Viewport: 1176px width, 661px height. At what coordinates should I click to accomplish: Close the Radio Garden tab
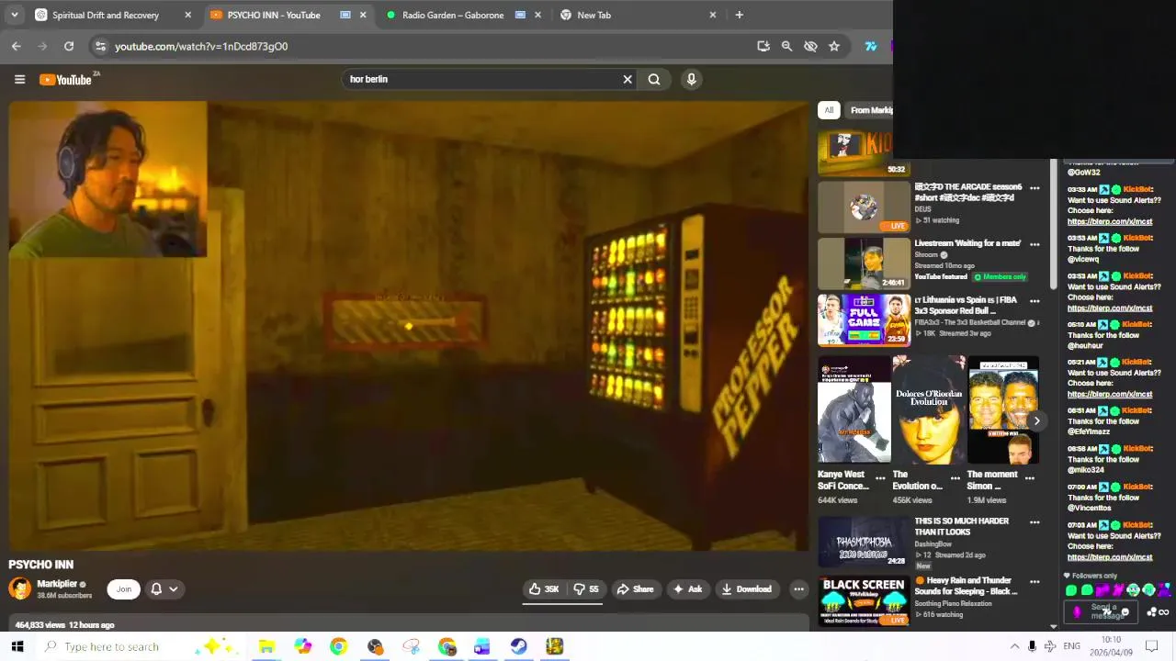pyautogui.click(x=537, y=15)
